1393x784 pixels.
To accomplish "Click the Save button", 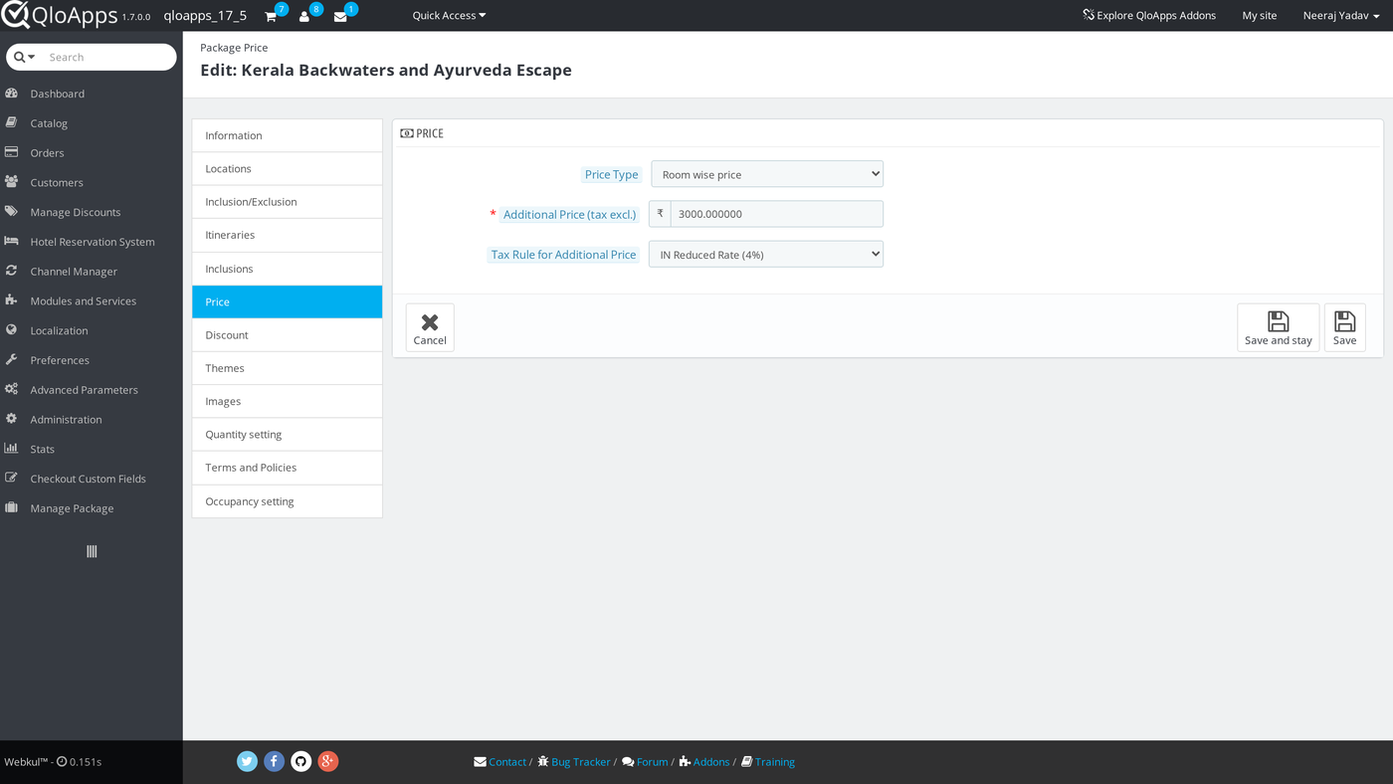I will click(x=1345, y=327).
